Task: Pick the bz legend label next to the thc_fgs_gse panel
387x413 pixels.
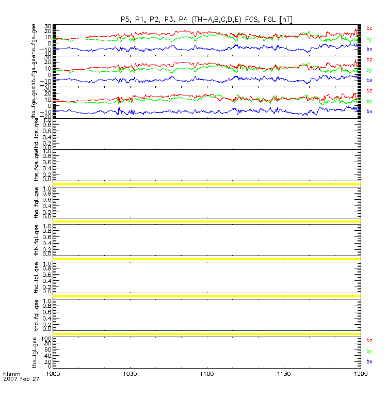Action: pos(369,91)
